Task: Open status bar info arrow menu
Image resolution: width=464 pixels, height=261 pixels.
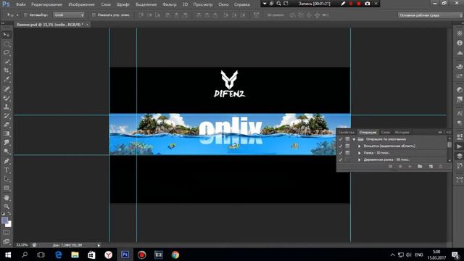Action: [x=99, y=245]
